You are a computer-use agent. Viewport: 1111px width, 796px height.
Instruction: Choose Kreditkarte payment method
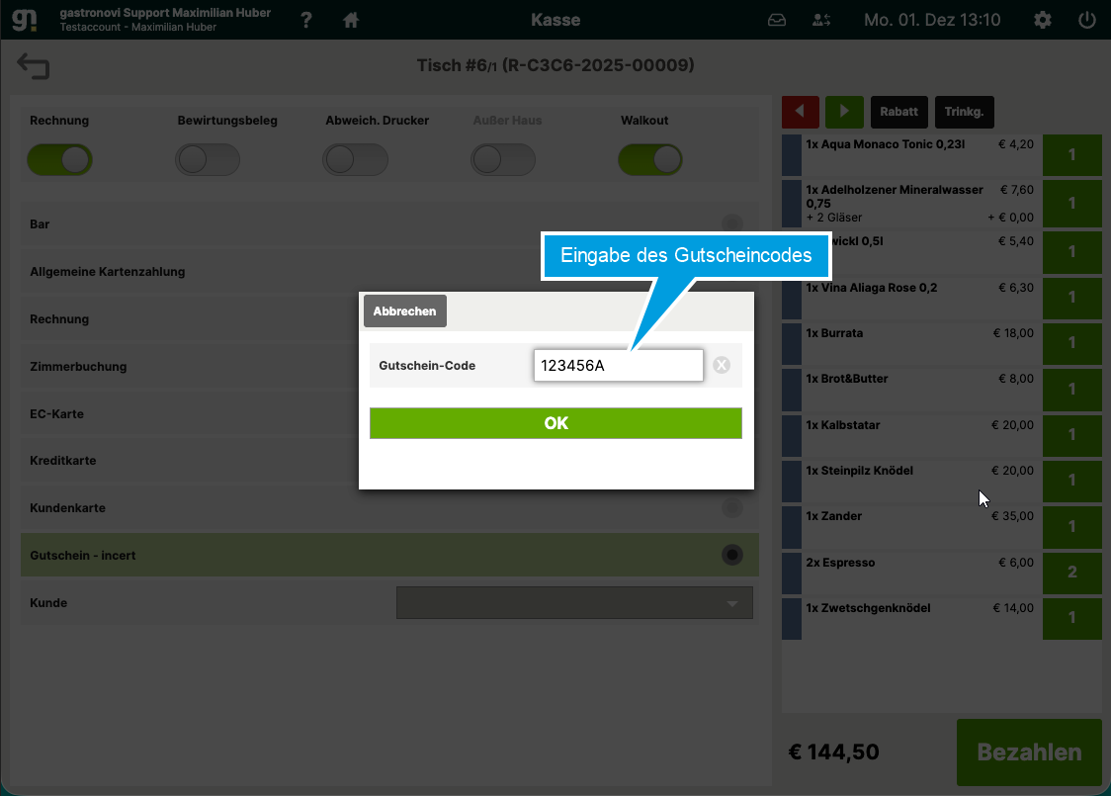pyautogui.click(x=389, y=460)
